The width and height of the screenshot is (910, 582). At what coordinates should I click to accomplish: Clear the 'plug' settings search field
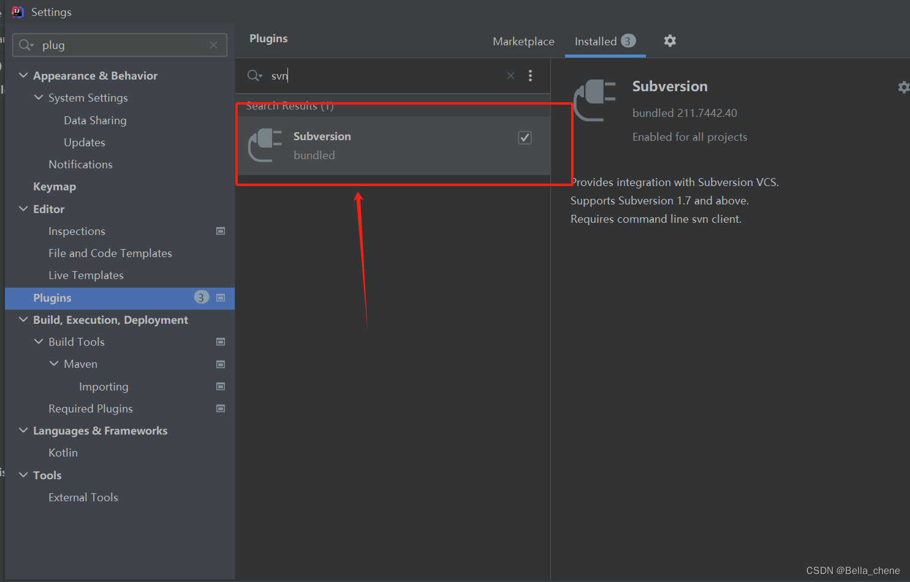pos(213,45)
